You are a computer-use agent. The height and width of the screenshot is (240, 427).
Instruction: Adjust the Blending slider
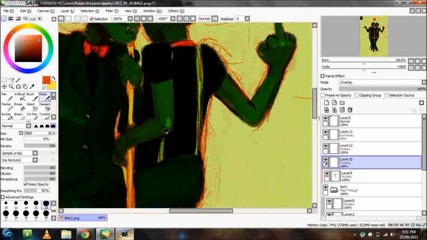(40, 167)
